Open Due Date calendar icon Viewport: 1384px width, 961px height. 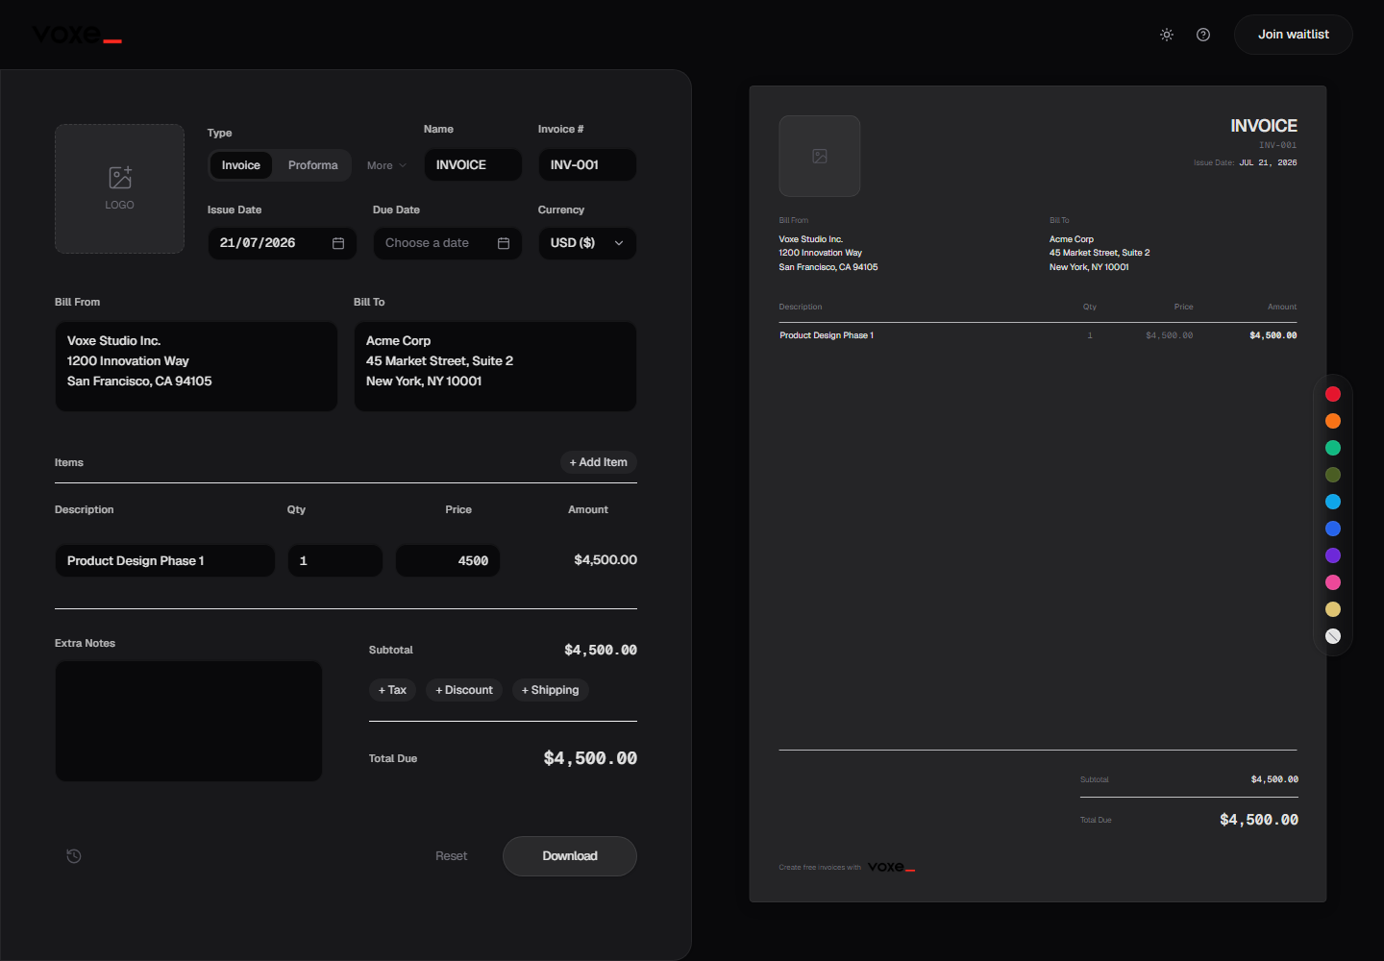pyautogui.click(x=504, y=243)
